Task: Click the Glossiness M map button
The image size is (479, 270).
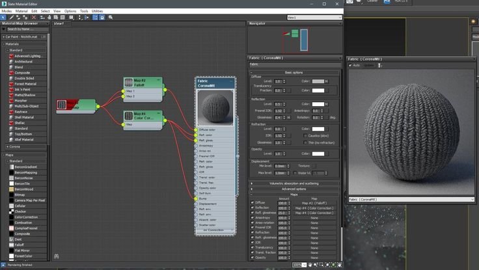Action: (289, 118)
